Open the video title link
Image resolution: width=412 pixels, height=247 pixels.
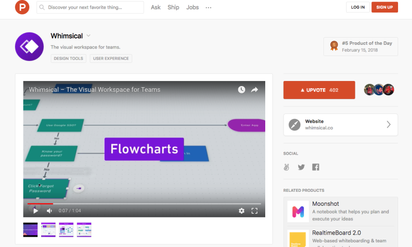tap(95, 90)
